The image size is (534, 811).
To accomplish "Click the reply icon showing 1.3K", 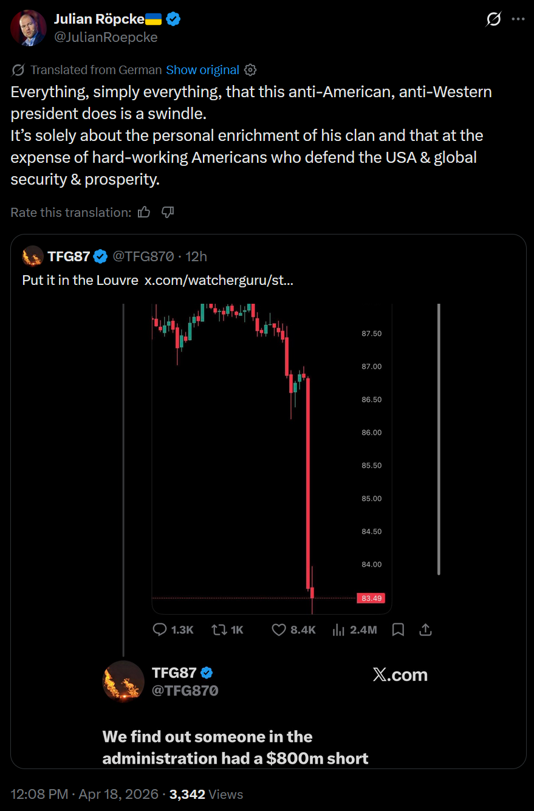I will pyautogui.click(x=160, y=629).
